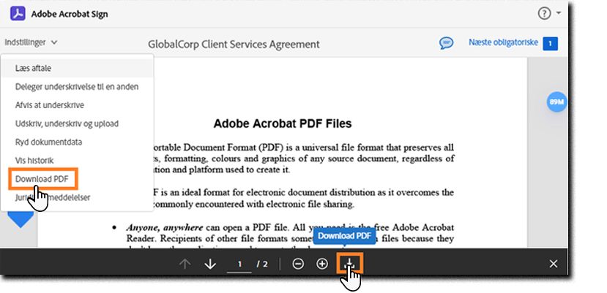The width and height of the screenshot is (607, 293).
Task: Choose Udskriv, underskriv og upload
Action: pos(77,123)
